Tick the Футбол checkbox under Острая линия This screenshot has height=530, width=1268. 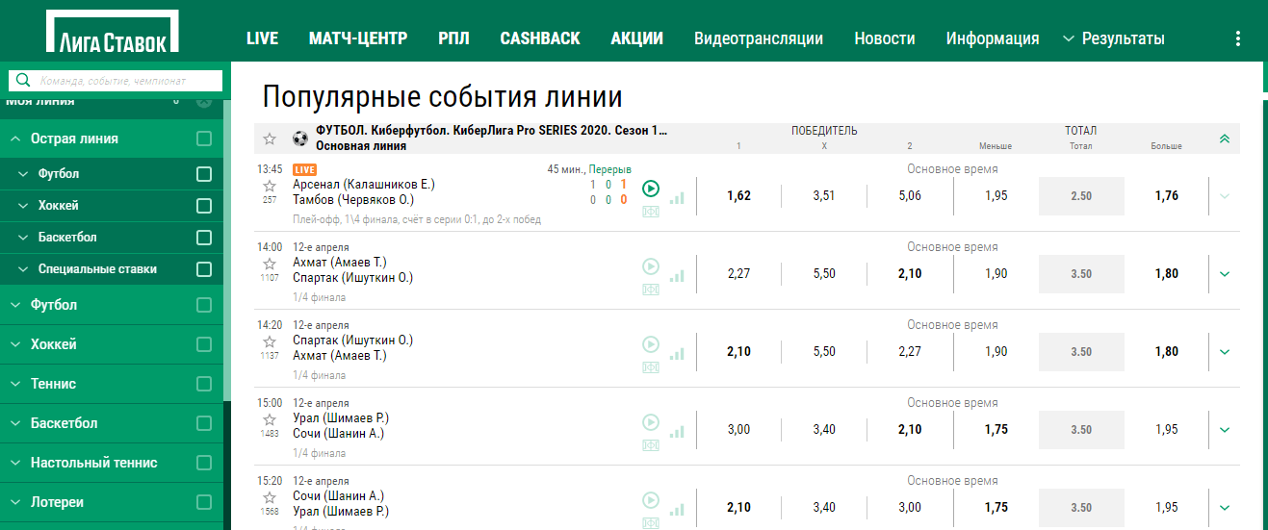pyautogui.click(x=204, y=174)
